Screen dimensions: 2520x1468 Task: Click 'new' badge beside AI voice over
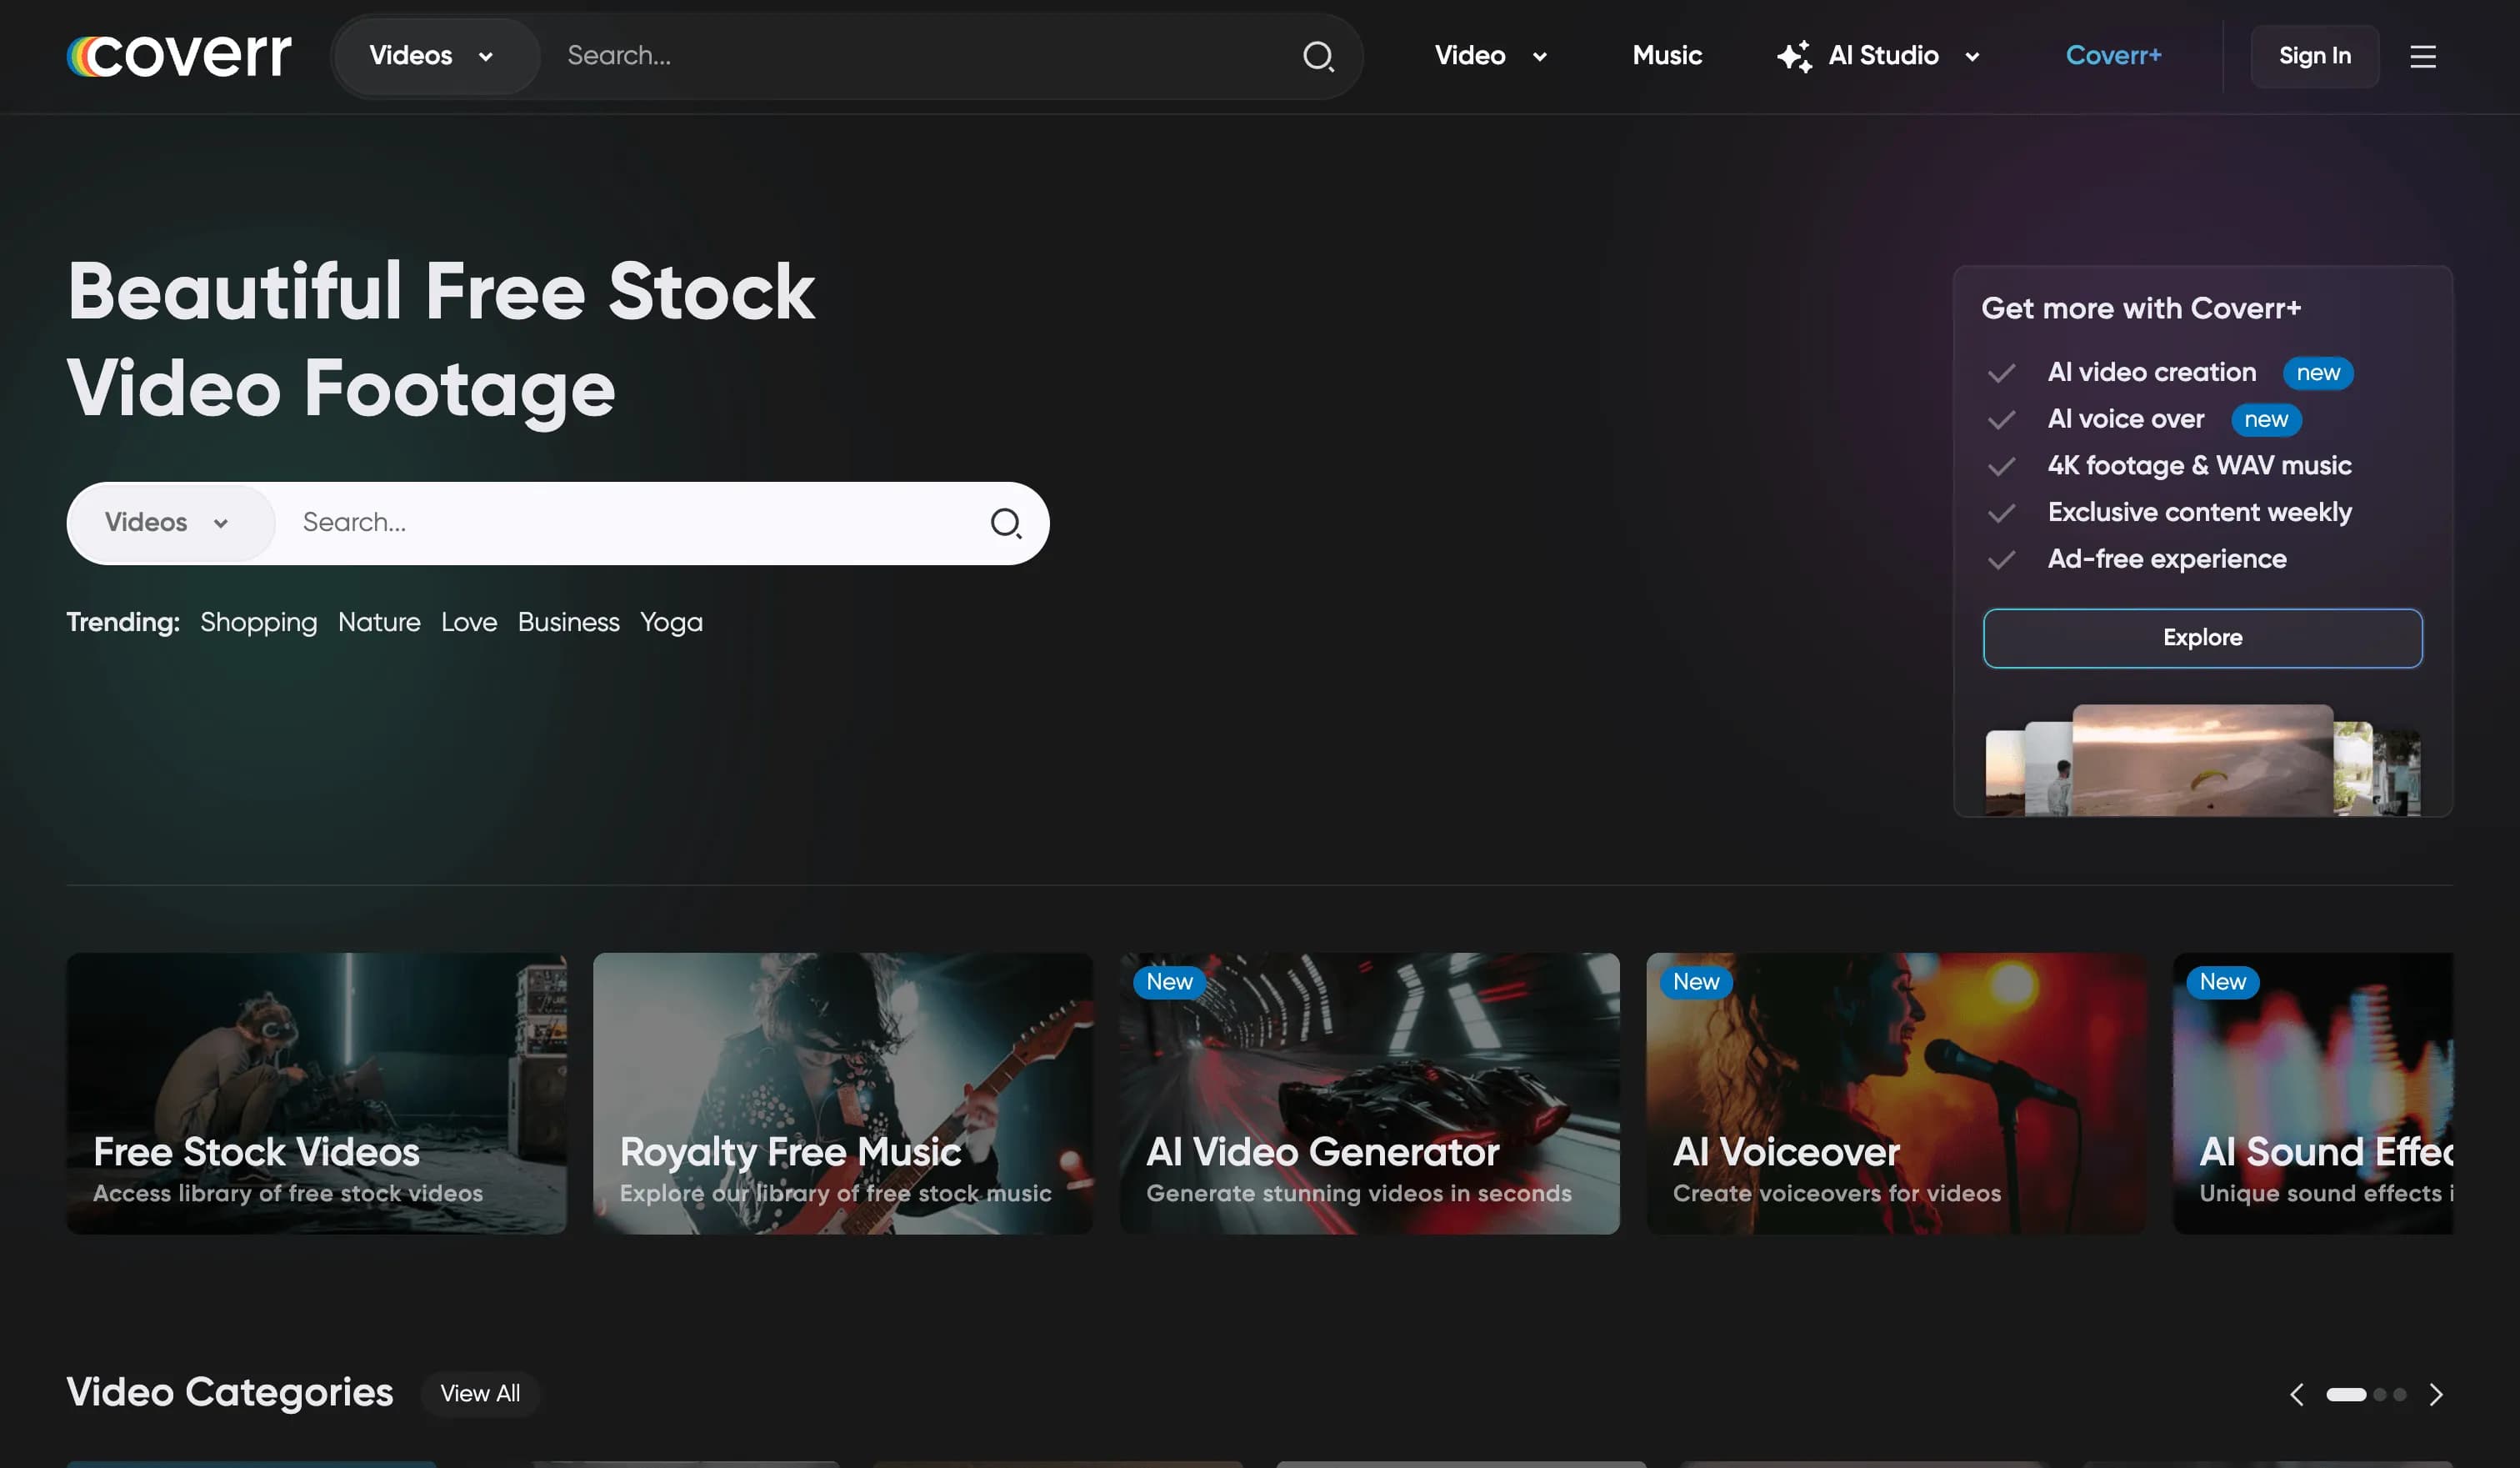pos(2266,420)
